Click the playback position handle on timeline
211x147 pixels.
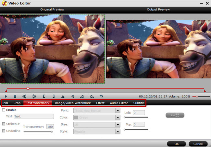pos(28,88)
